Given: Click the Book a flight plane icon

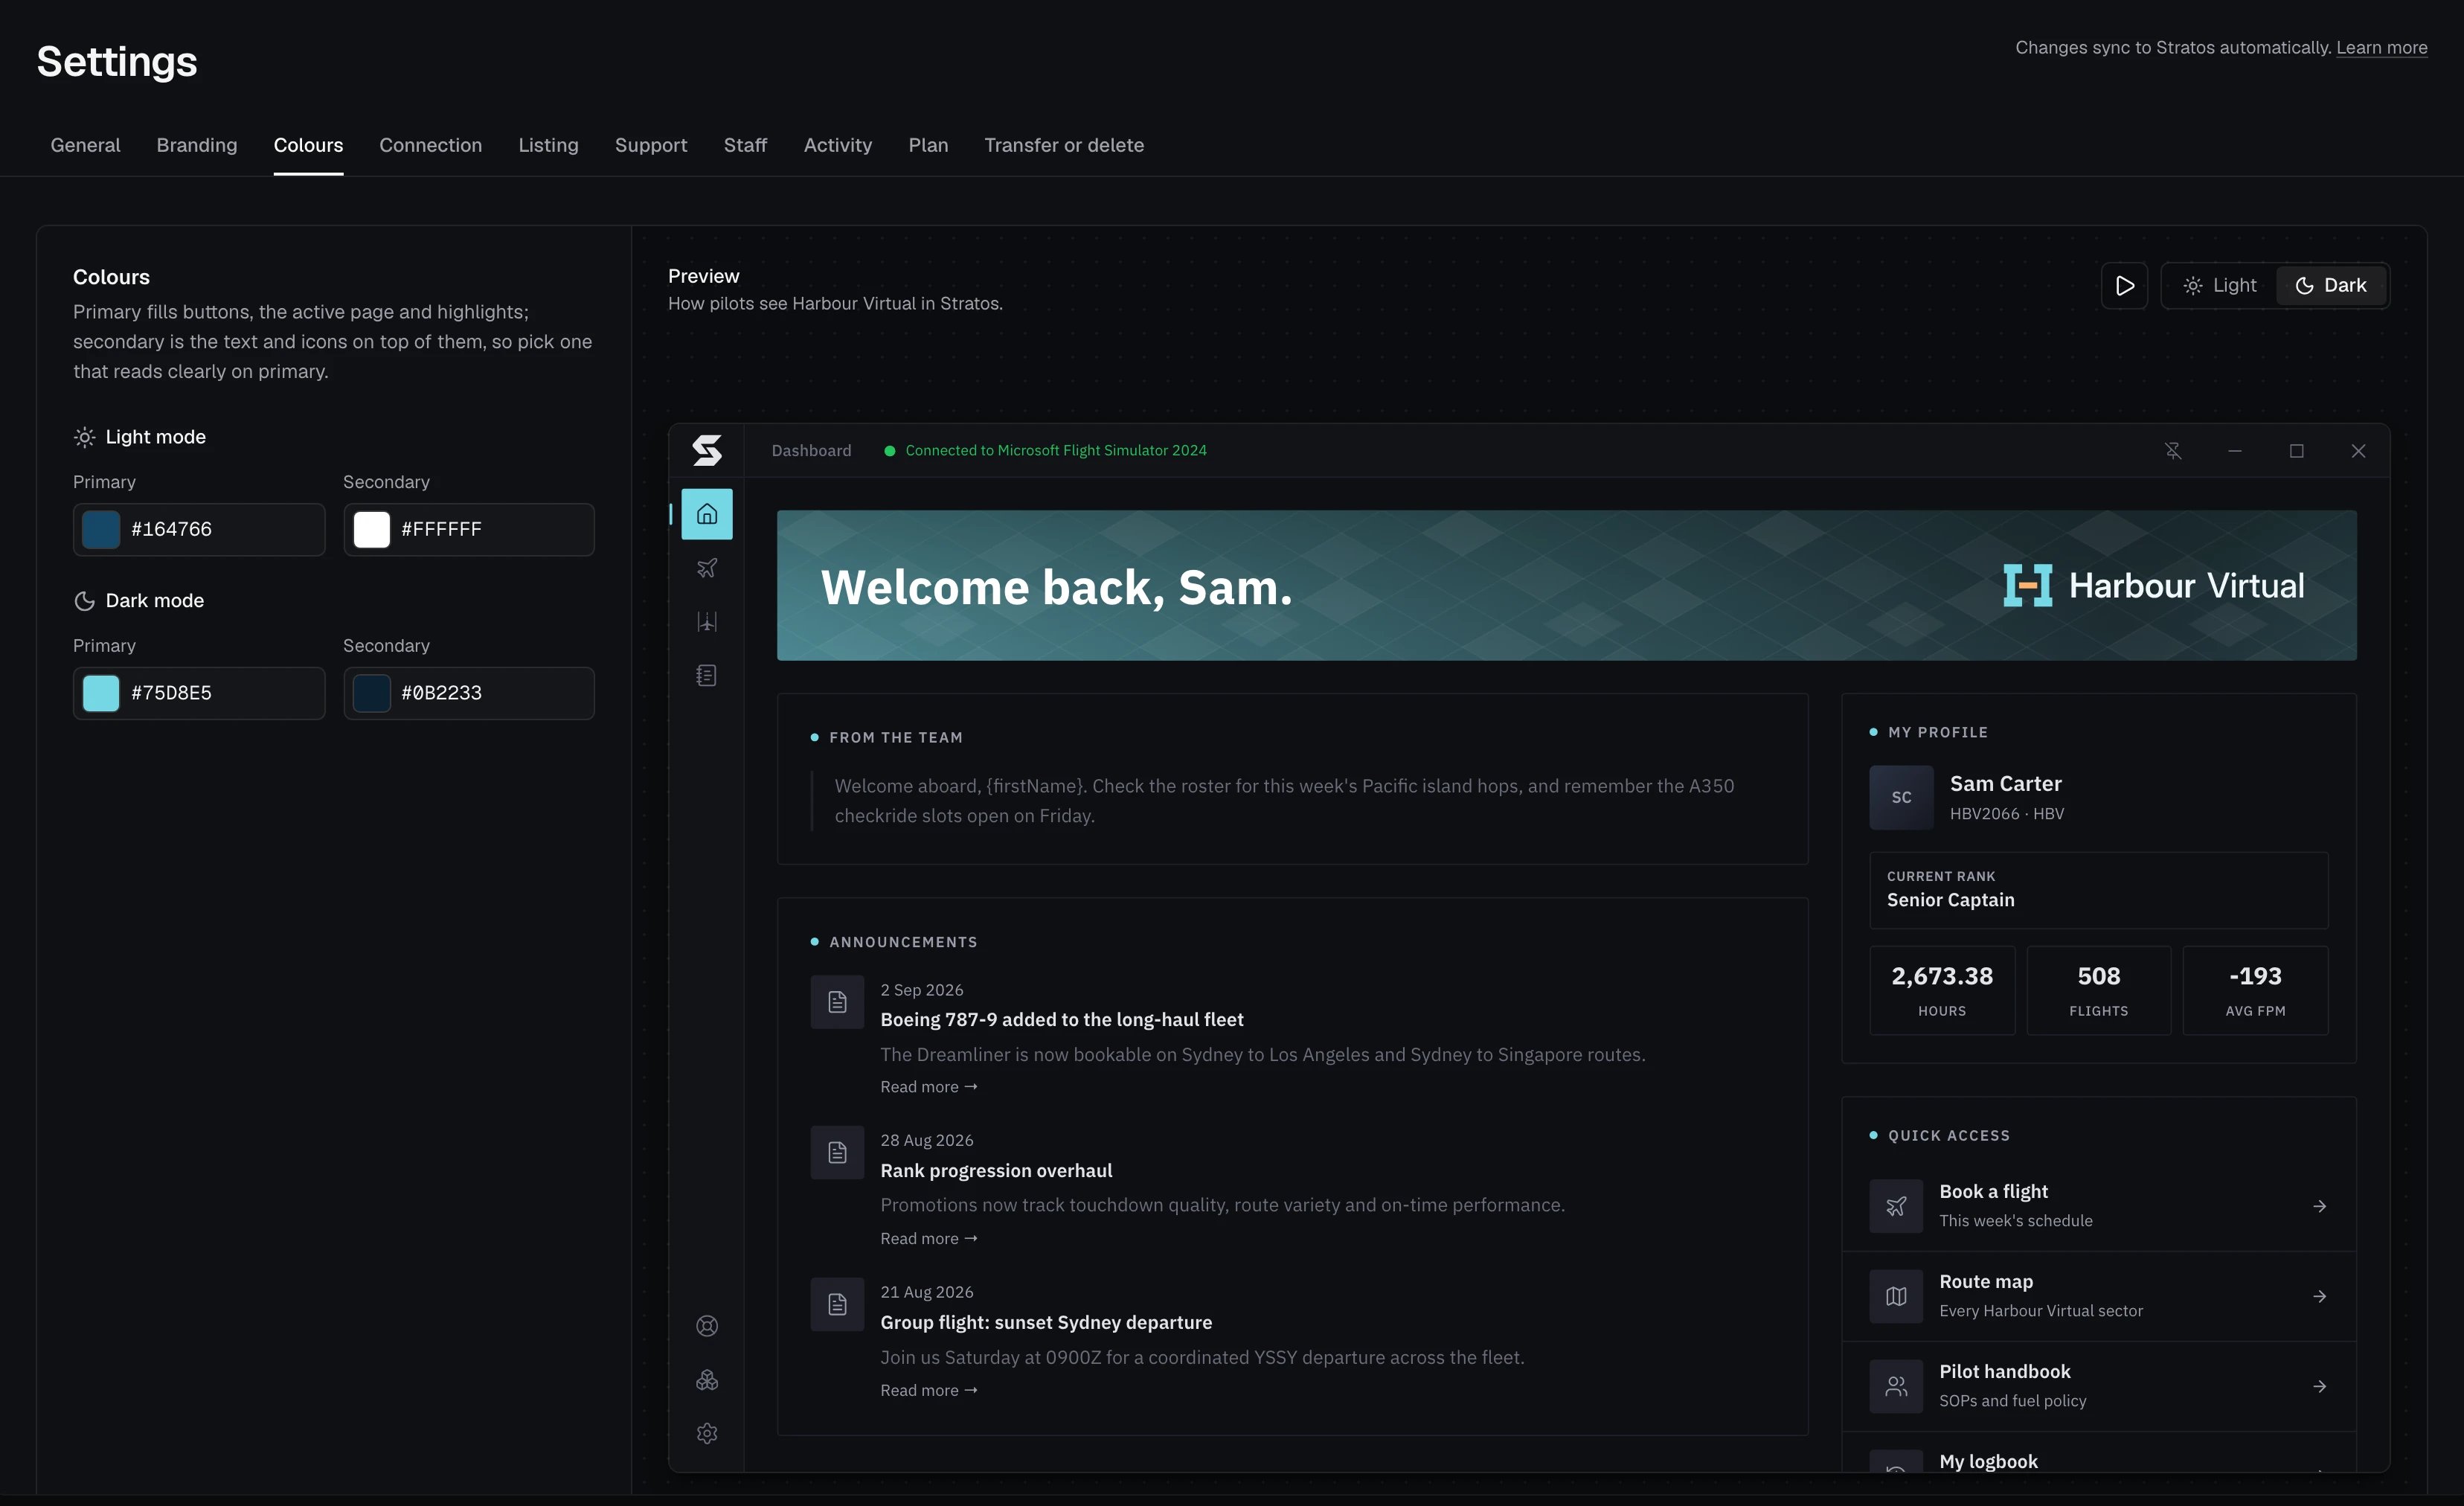Looking at the screenshot, I should 1896,1206.
